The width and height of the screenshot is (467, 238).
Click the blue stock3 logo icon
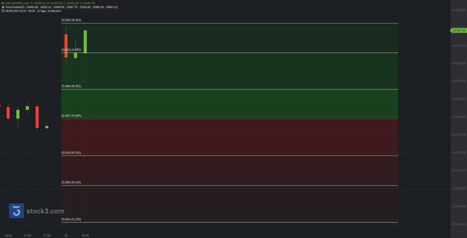click(x=16, y=211)
